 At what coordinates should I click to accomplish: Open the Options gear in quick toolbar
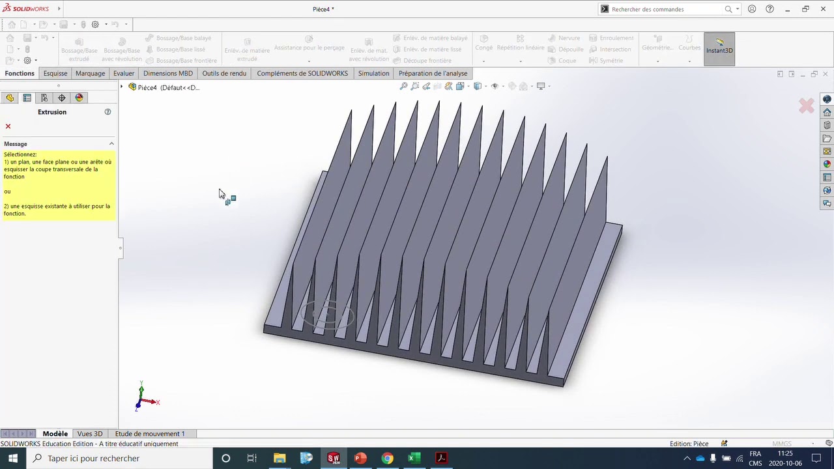95,24
